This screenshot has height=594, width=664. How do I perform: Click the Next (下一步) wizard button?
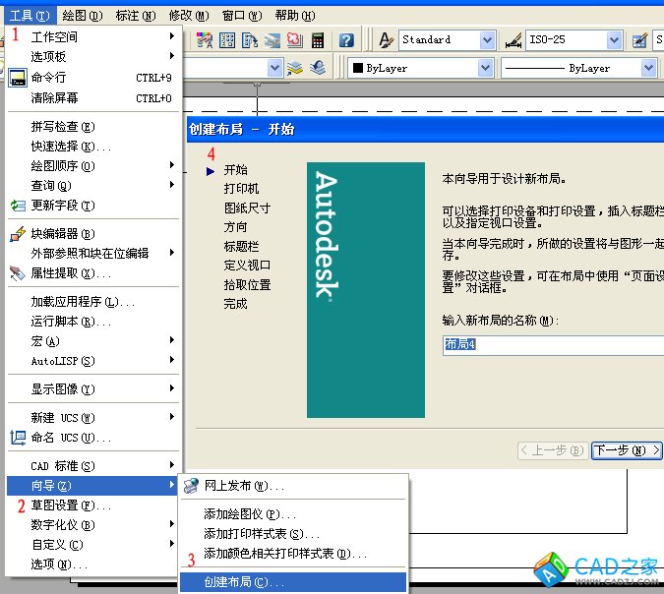coord(626,450)
